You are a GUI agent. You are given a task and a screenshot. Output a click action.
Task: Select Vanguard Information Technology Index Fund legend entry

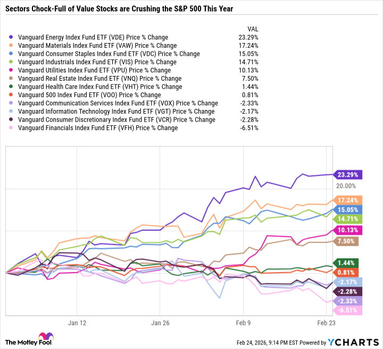pos(116,112)
